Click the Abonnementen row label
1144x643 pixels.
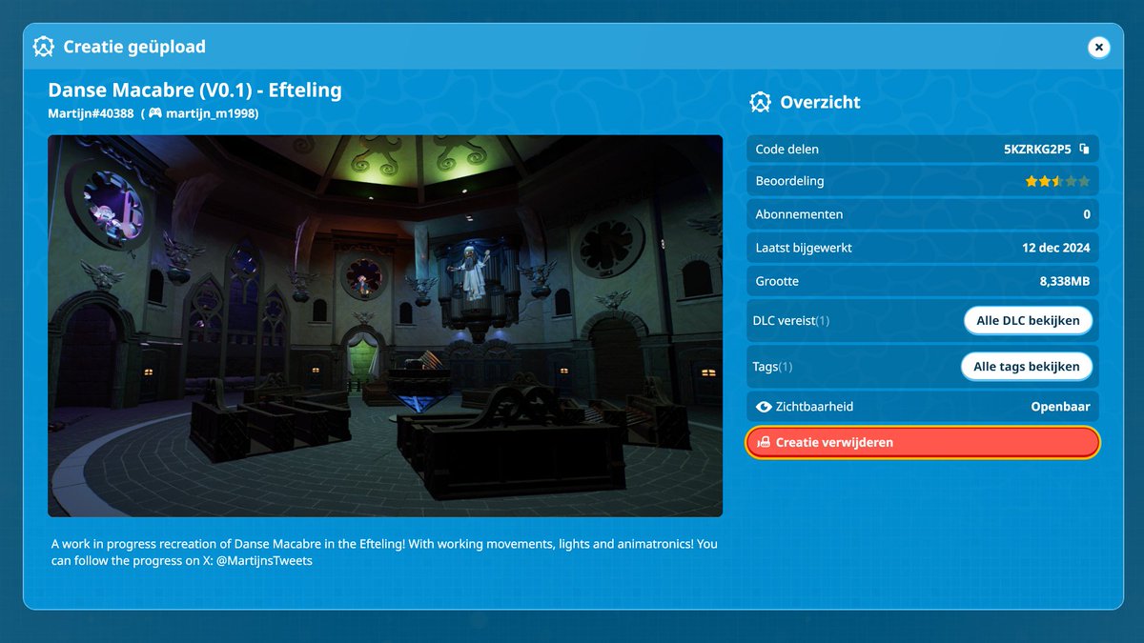point(799,214)
